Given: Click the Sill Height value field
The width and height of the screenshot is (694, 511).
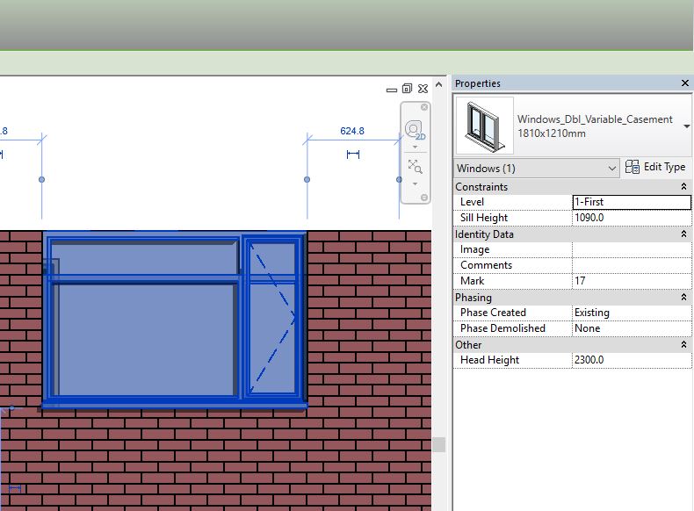Looking at the screenshot, I should 631,218.
